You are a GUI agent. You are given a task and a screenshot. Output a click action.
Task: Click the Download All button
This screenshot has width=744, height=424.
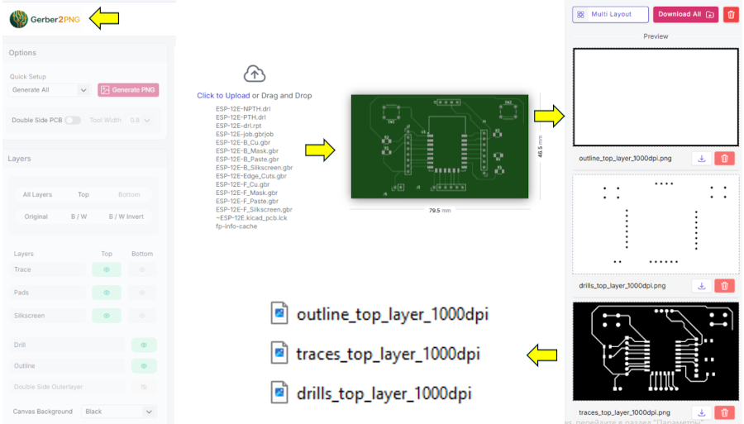click(685, 14)
